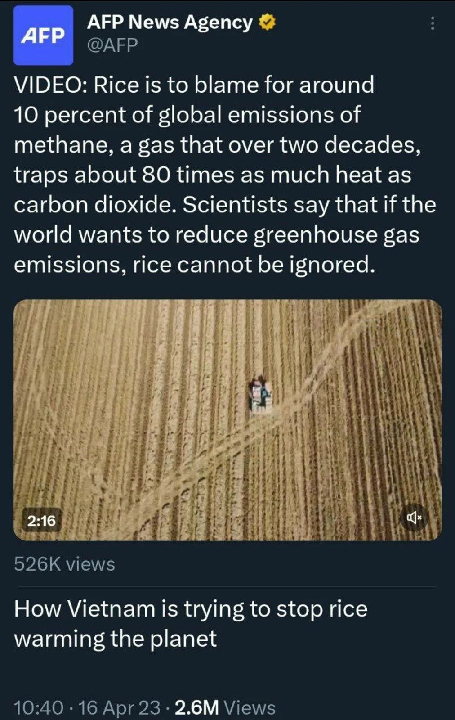Viewport: 455px width, 720px height.
Task: Click the 2:16 video duration badge
Action: coord(41,521)
